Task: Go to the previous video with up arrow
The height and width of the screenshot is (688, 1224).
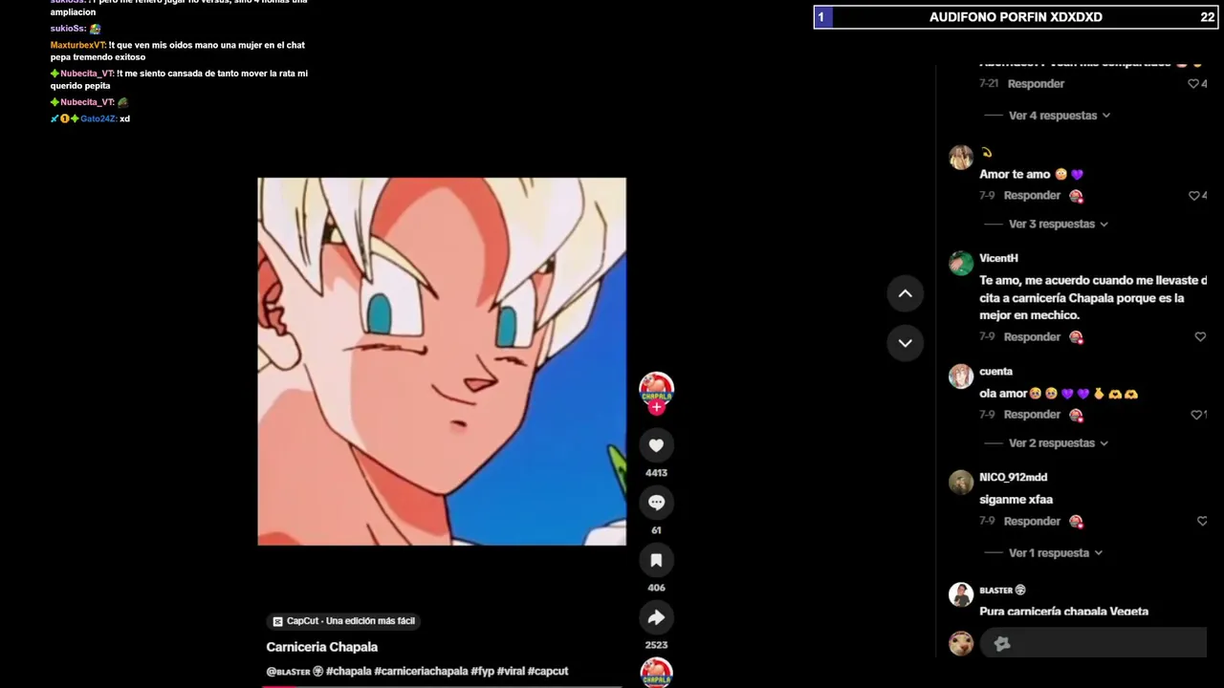Action: [x=905, y=293]
